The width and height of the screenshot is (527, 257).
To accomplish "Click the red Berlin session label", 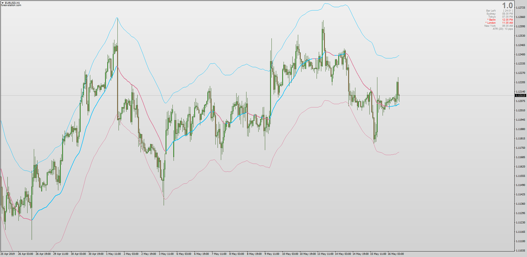I will [x=492, y=20].
